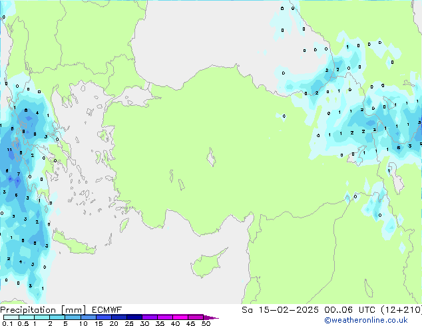Click the island of Crete on map
422x326 pixels.
pyautogui.click(x=74, y=244)
